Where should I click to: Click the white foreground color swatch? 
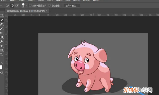point(1,68)
